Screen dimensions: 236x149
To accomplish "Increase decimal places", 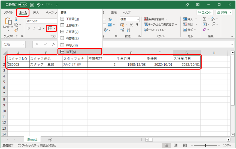I will (x=122, y=30).
